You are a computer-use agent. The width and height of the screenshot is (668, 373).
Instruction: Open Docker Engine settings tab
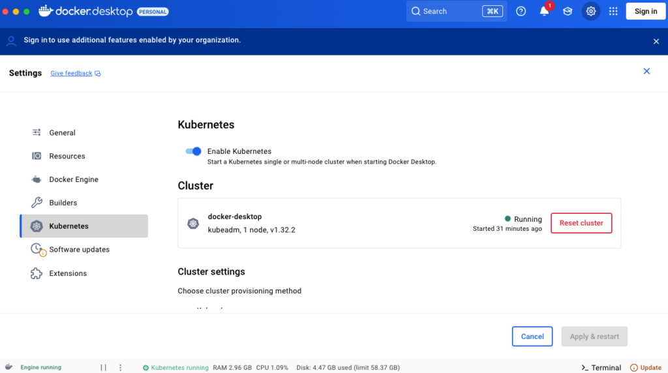[84, 179]
